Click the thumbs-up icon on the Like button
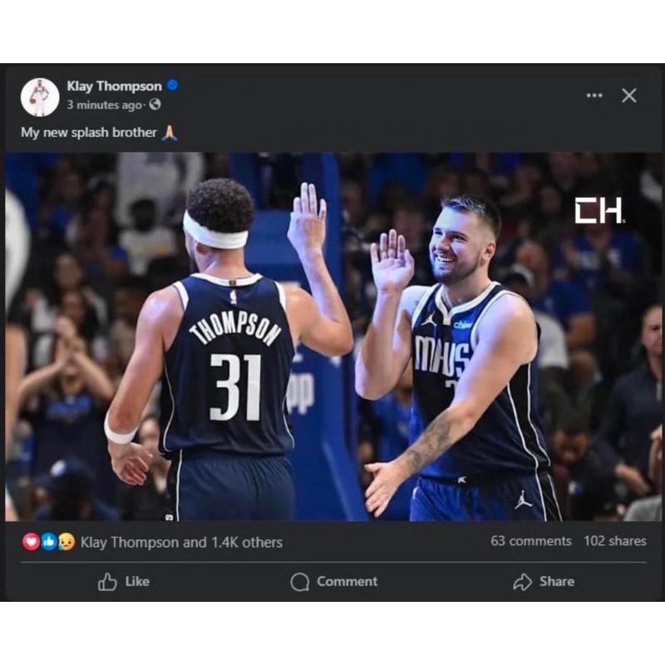This screenshot has height=665, width=665. (x=107, y=582)
